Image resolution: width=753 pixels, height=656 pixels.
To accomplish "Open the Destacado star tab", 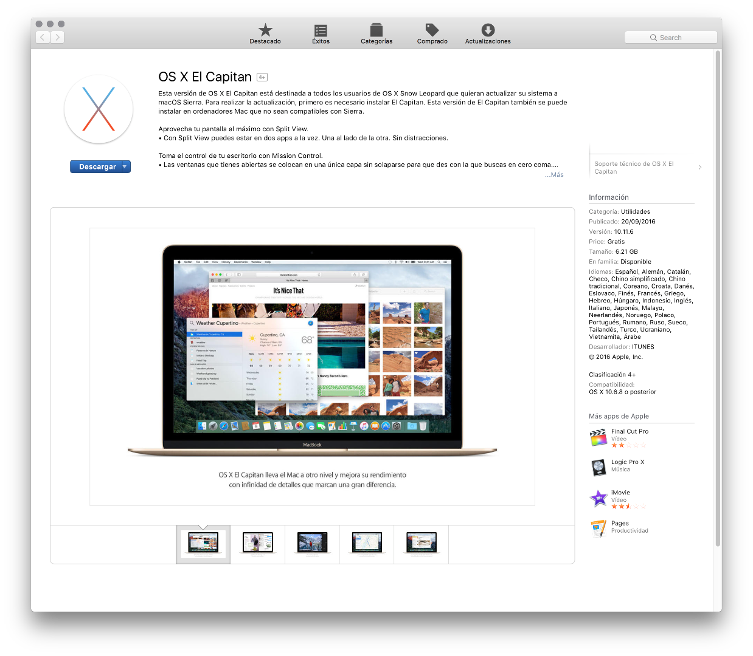I will (265, 34).
